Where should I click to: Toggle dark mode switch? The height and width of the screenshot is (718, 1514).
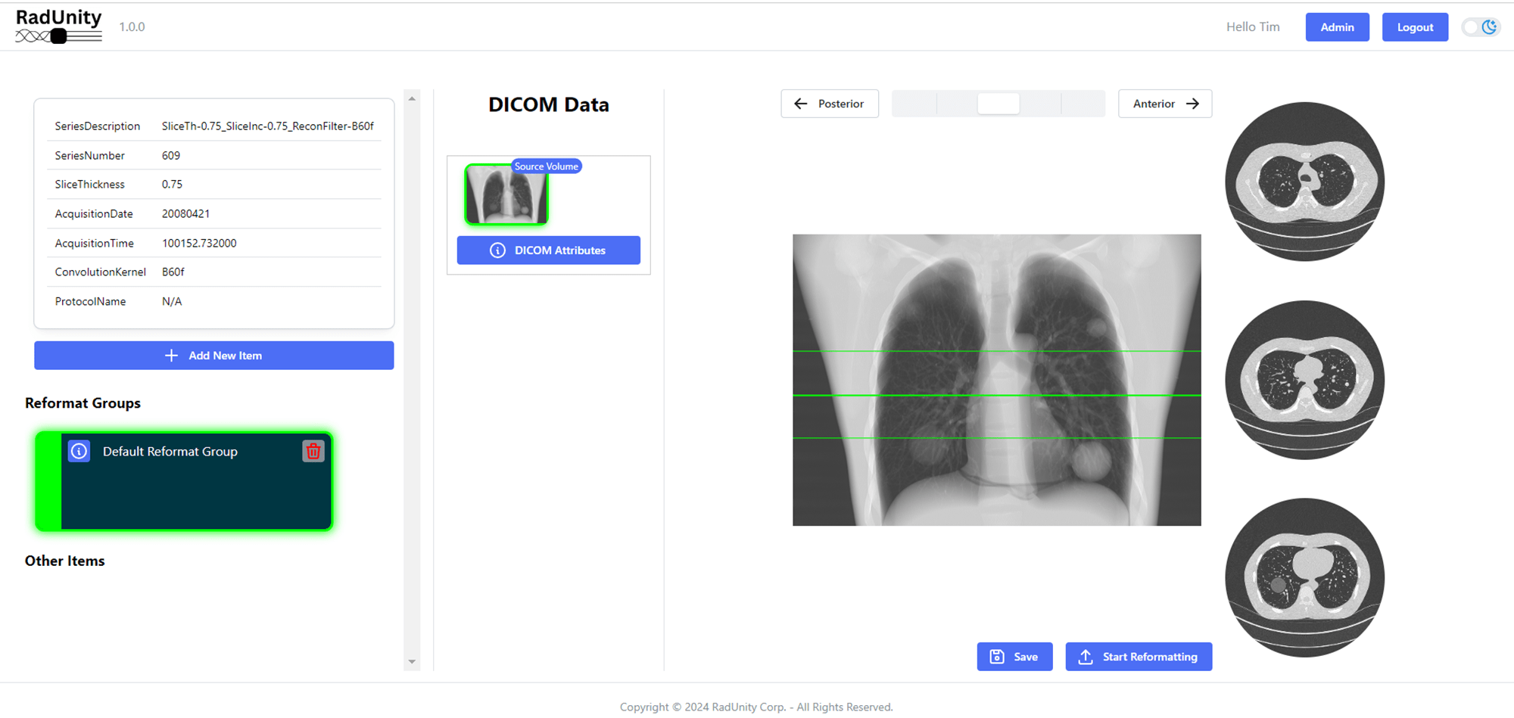[1480, 27]
